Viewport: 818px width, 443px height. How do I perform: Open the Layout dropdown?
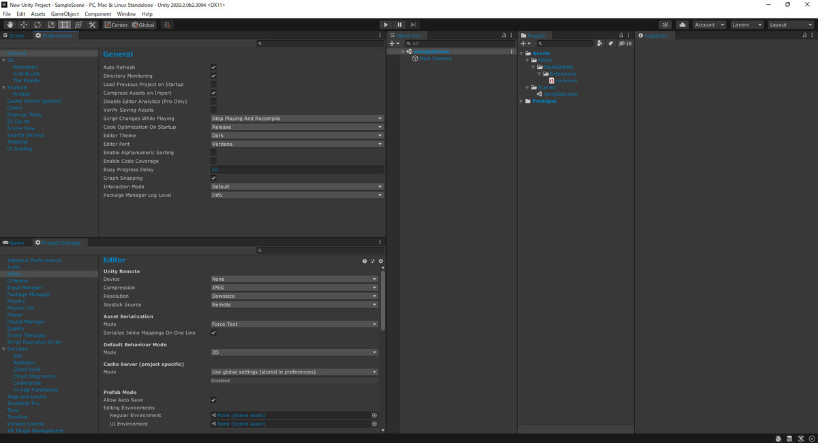[x=790, y=25]
